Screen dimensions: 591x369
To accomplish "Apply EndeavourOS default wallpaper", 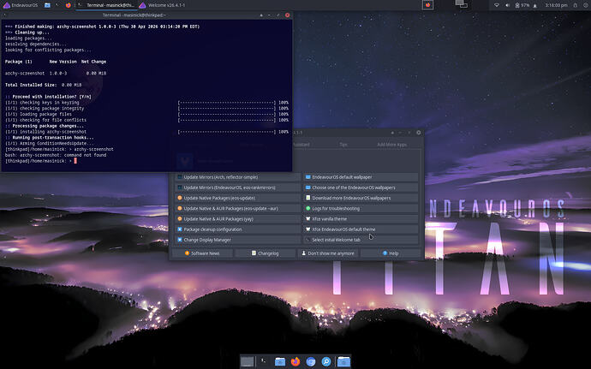I will (361, 177).
